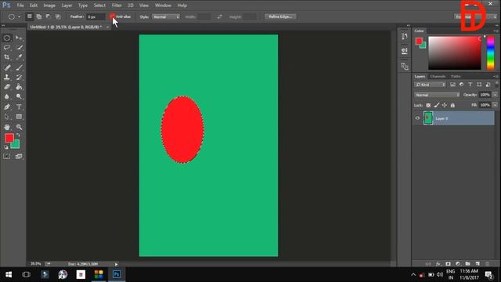Open the File menu

click(20, 5)
